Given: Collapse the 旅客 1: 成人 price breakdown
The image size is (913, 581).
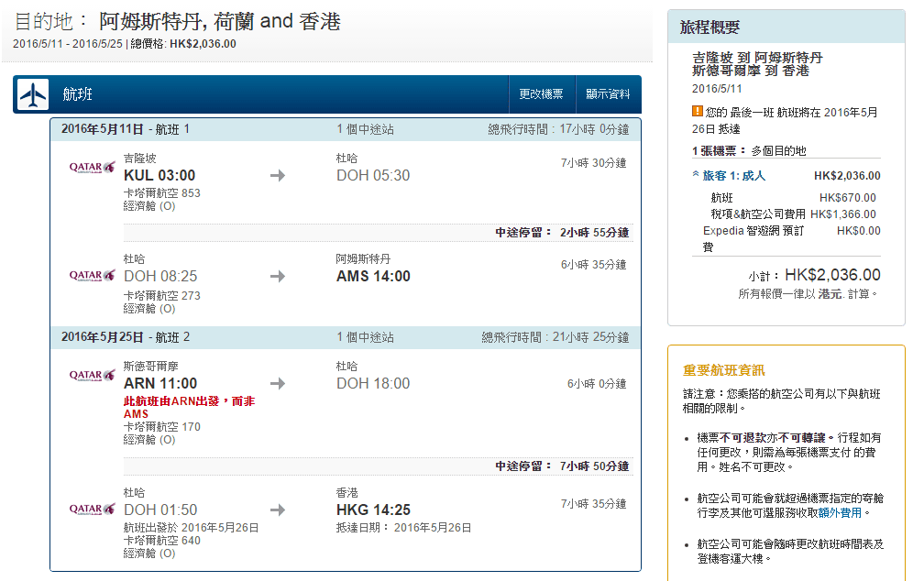Looking at the screenshot, I should pyautogui.click(x=697, y=175).
